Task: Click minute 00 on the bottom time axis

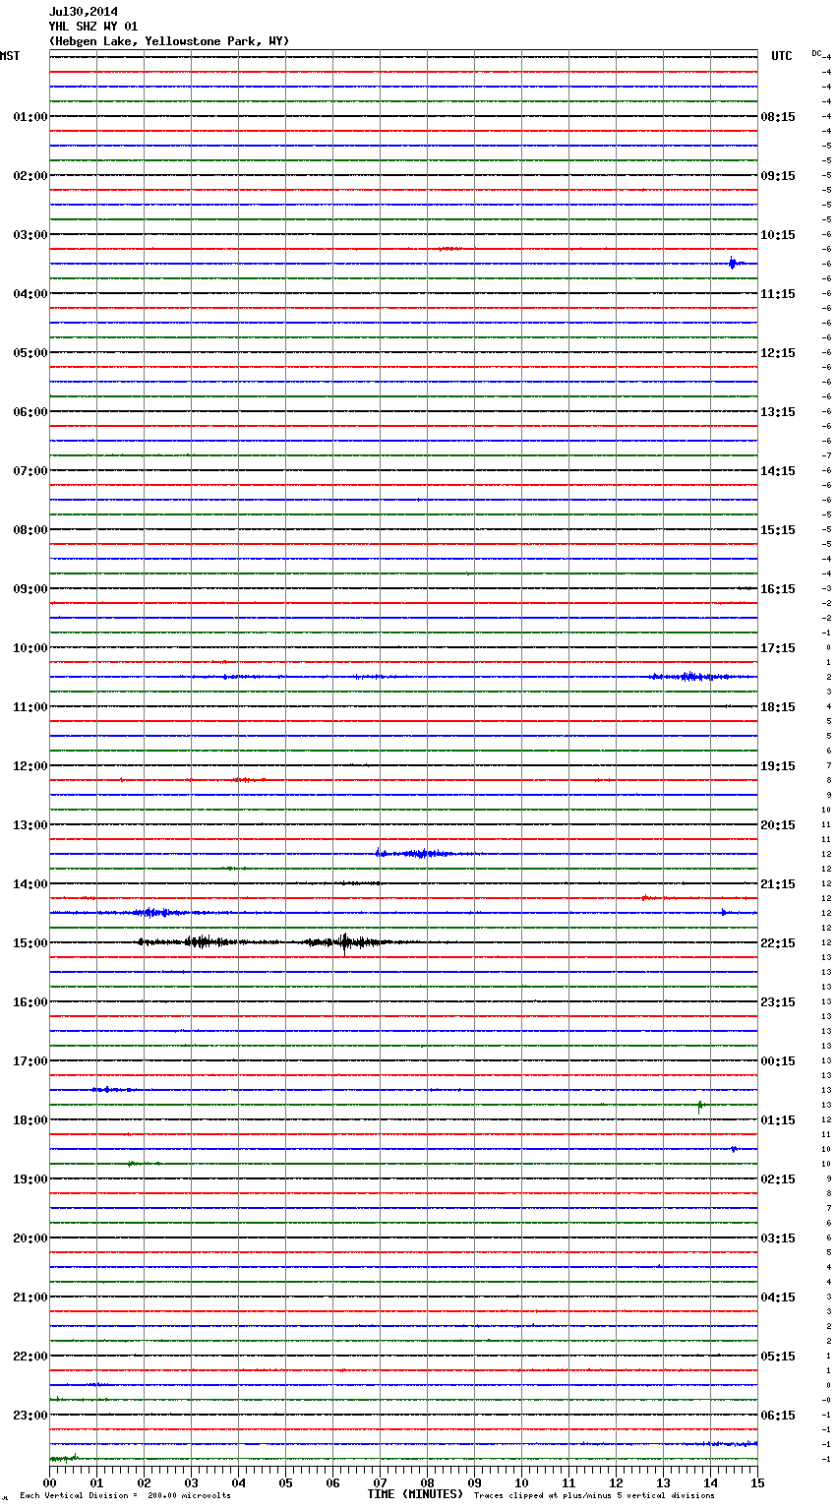Action: pyautogui.click(x=49, y=1482)
